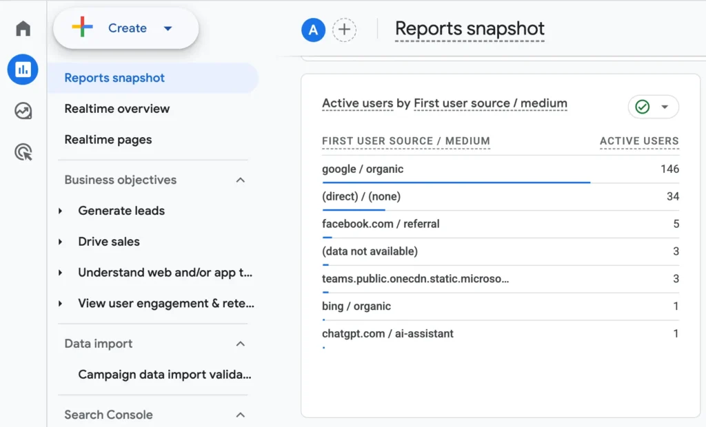Viewport: 706px width, 427px height.
Task: Open the card options dropdown arrow
Action: point(665,107)
